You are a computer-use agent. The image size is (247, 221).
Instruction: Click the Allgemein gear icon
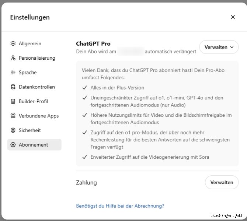coord(13,43)
